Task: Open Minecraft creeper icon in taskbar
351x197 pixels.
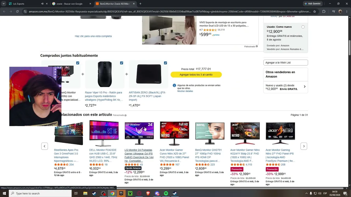Action: pos(130,193)
